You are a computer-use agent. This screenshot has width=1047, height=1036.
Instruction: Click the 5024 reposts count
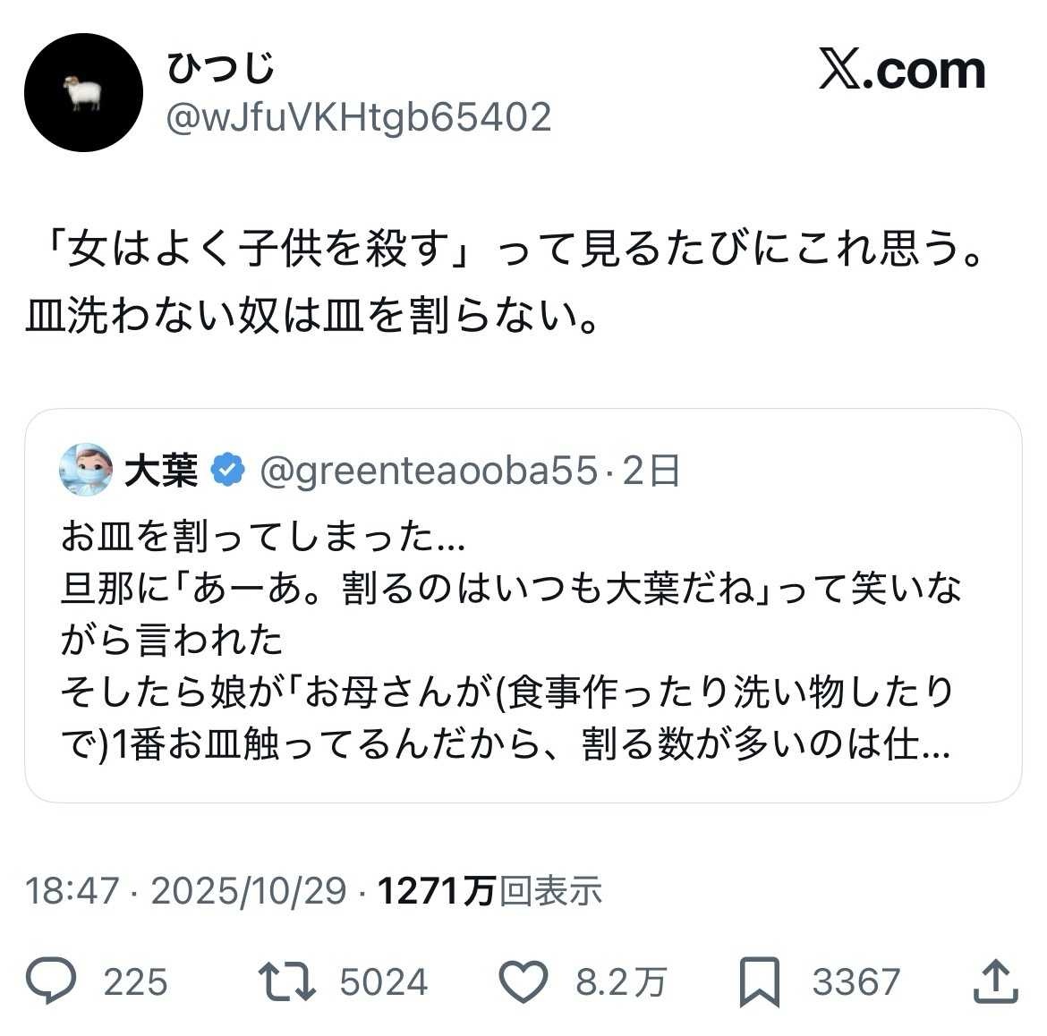(x=384, y=982)
